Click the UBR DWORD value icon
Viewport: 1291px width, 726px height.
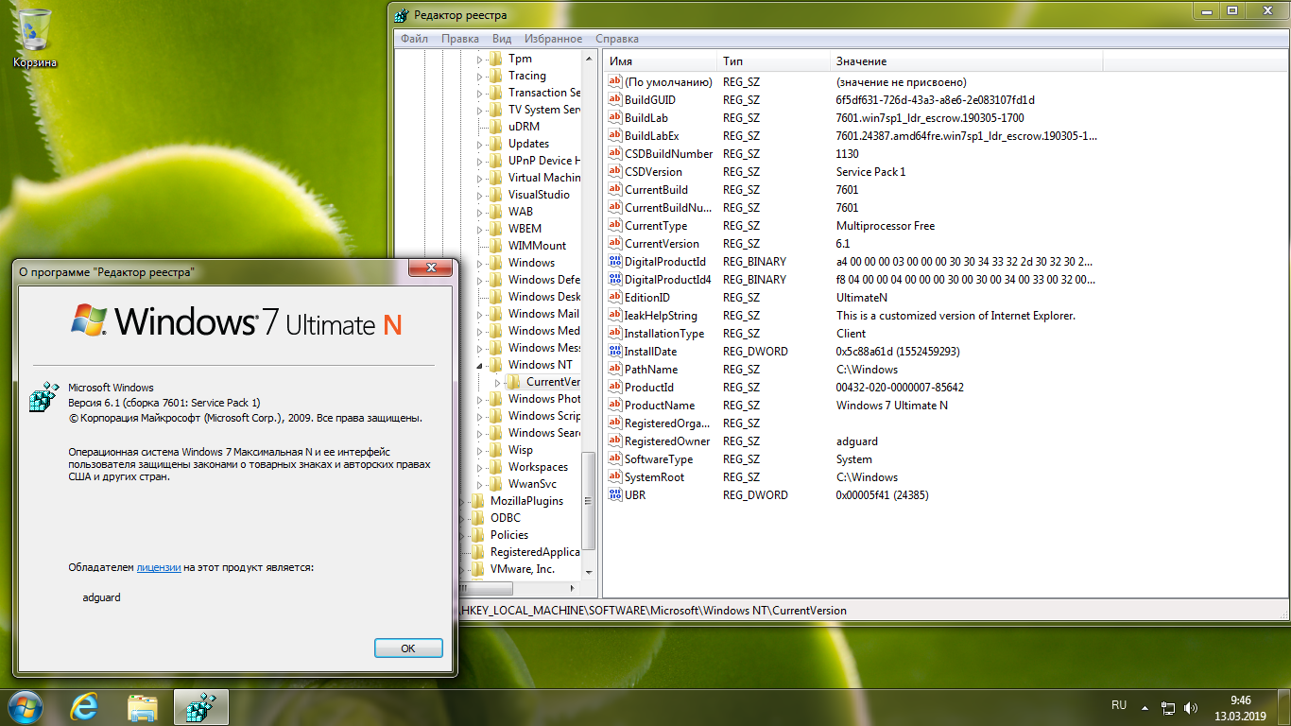click(x=615, y=495)
